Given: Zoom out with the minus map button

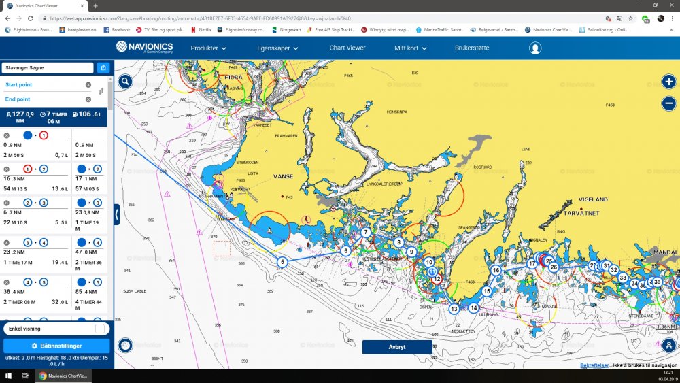Looking at the screenshot, I should (x=668, y=103).
